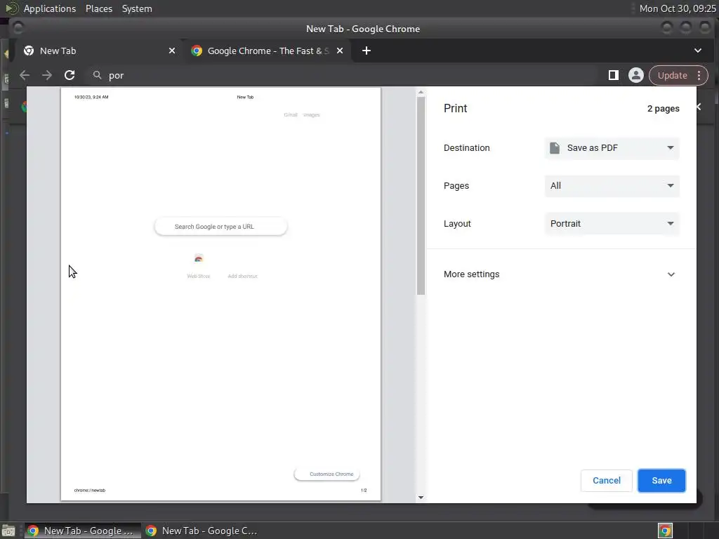Click the forward navigation arrow
The image size is (719, 539).
point(47,75)
